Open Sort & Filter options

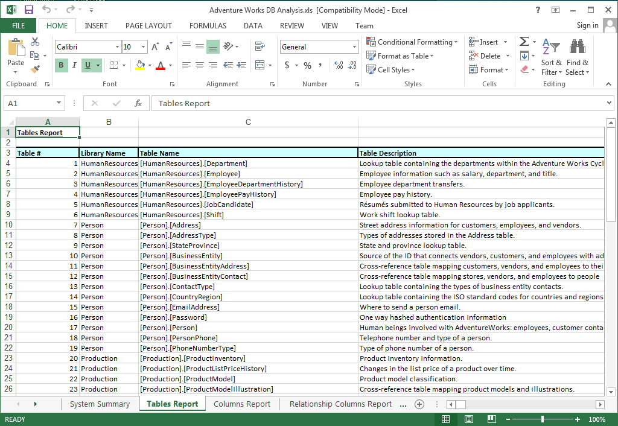point(552,57)
